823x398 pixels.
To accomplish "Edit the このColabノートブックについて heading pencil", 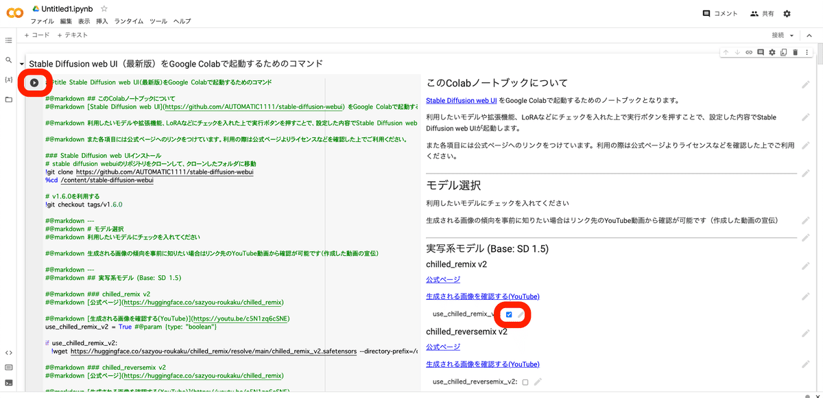I will click(806, 84).
